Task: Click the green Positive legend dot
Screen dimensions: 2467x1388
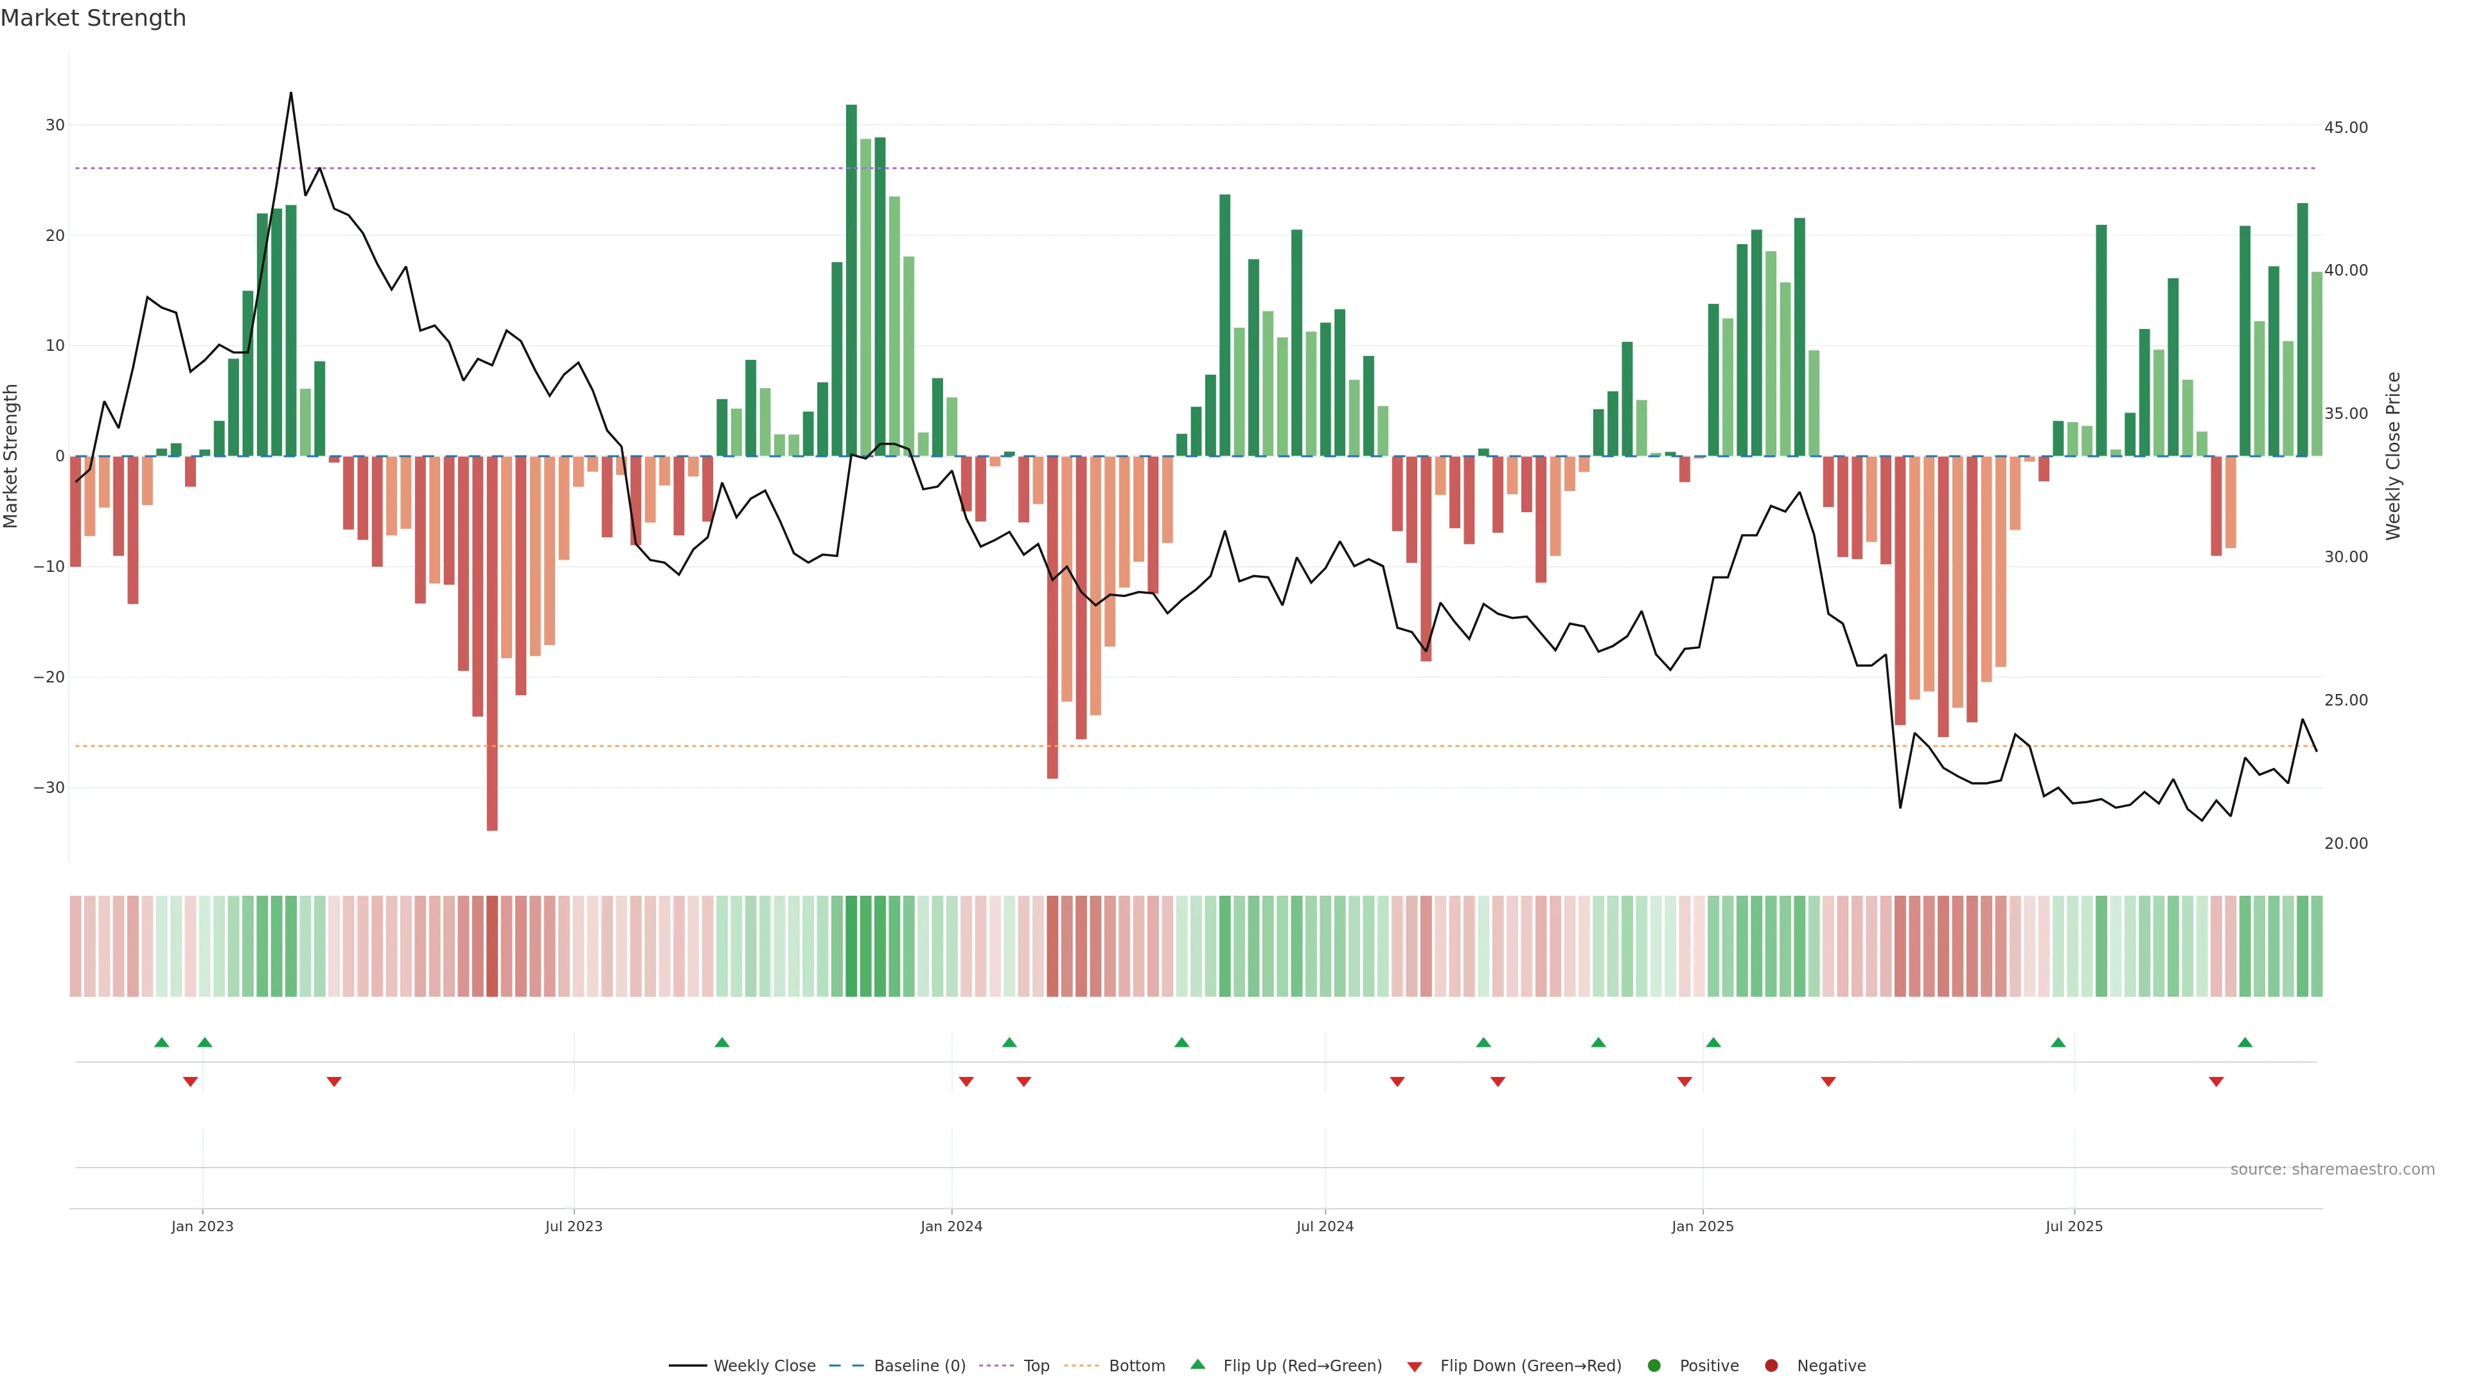Action: click(1654, 1366)
